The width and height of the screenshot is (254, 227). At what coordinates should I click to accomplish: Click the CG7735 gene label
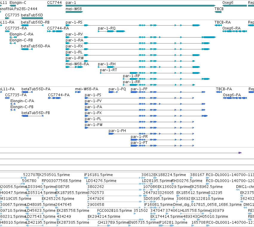(x=12, y=15)
